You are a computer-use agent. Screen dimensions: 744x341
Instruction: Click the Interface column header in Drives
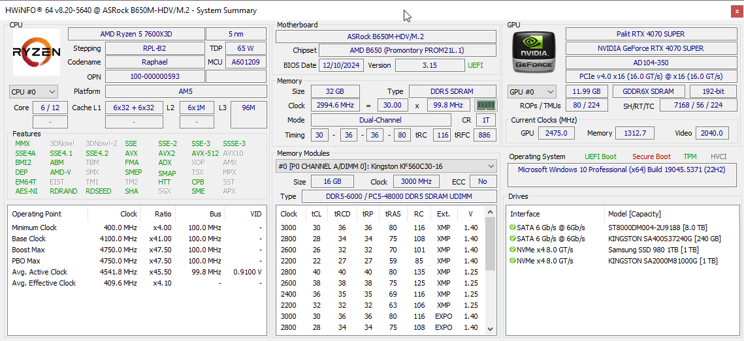[x=525, y=214]
